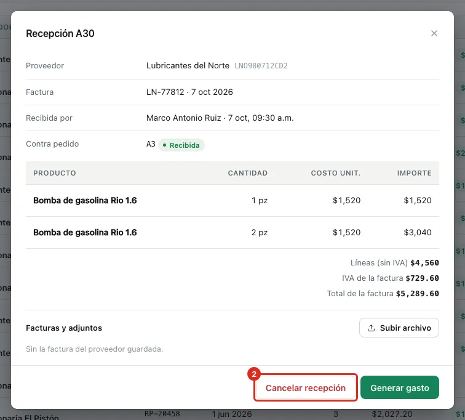This screenshot has height=420, width=465.
Task: Click the Generar gasto button
Action: pyautogui.click(x=399, y=387)
